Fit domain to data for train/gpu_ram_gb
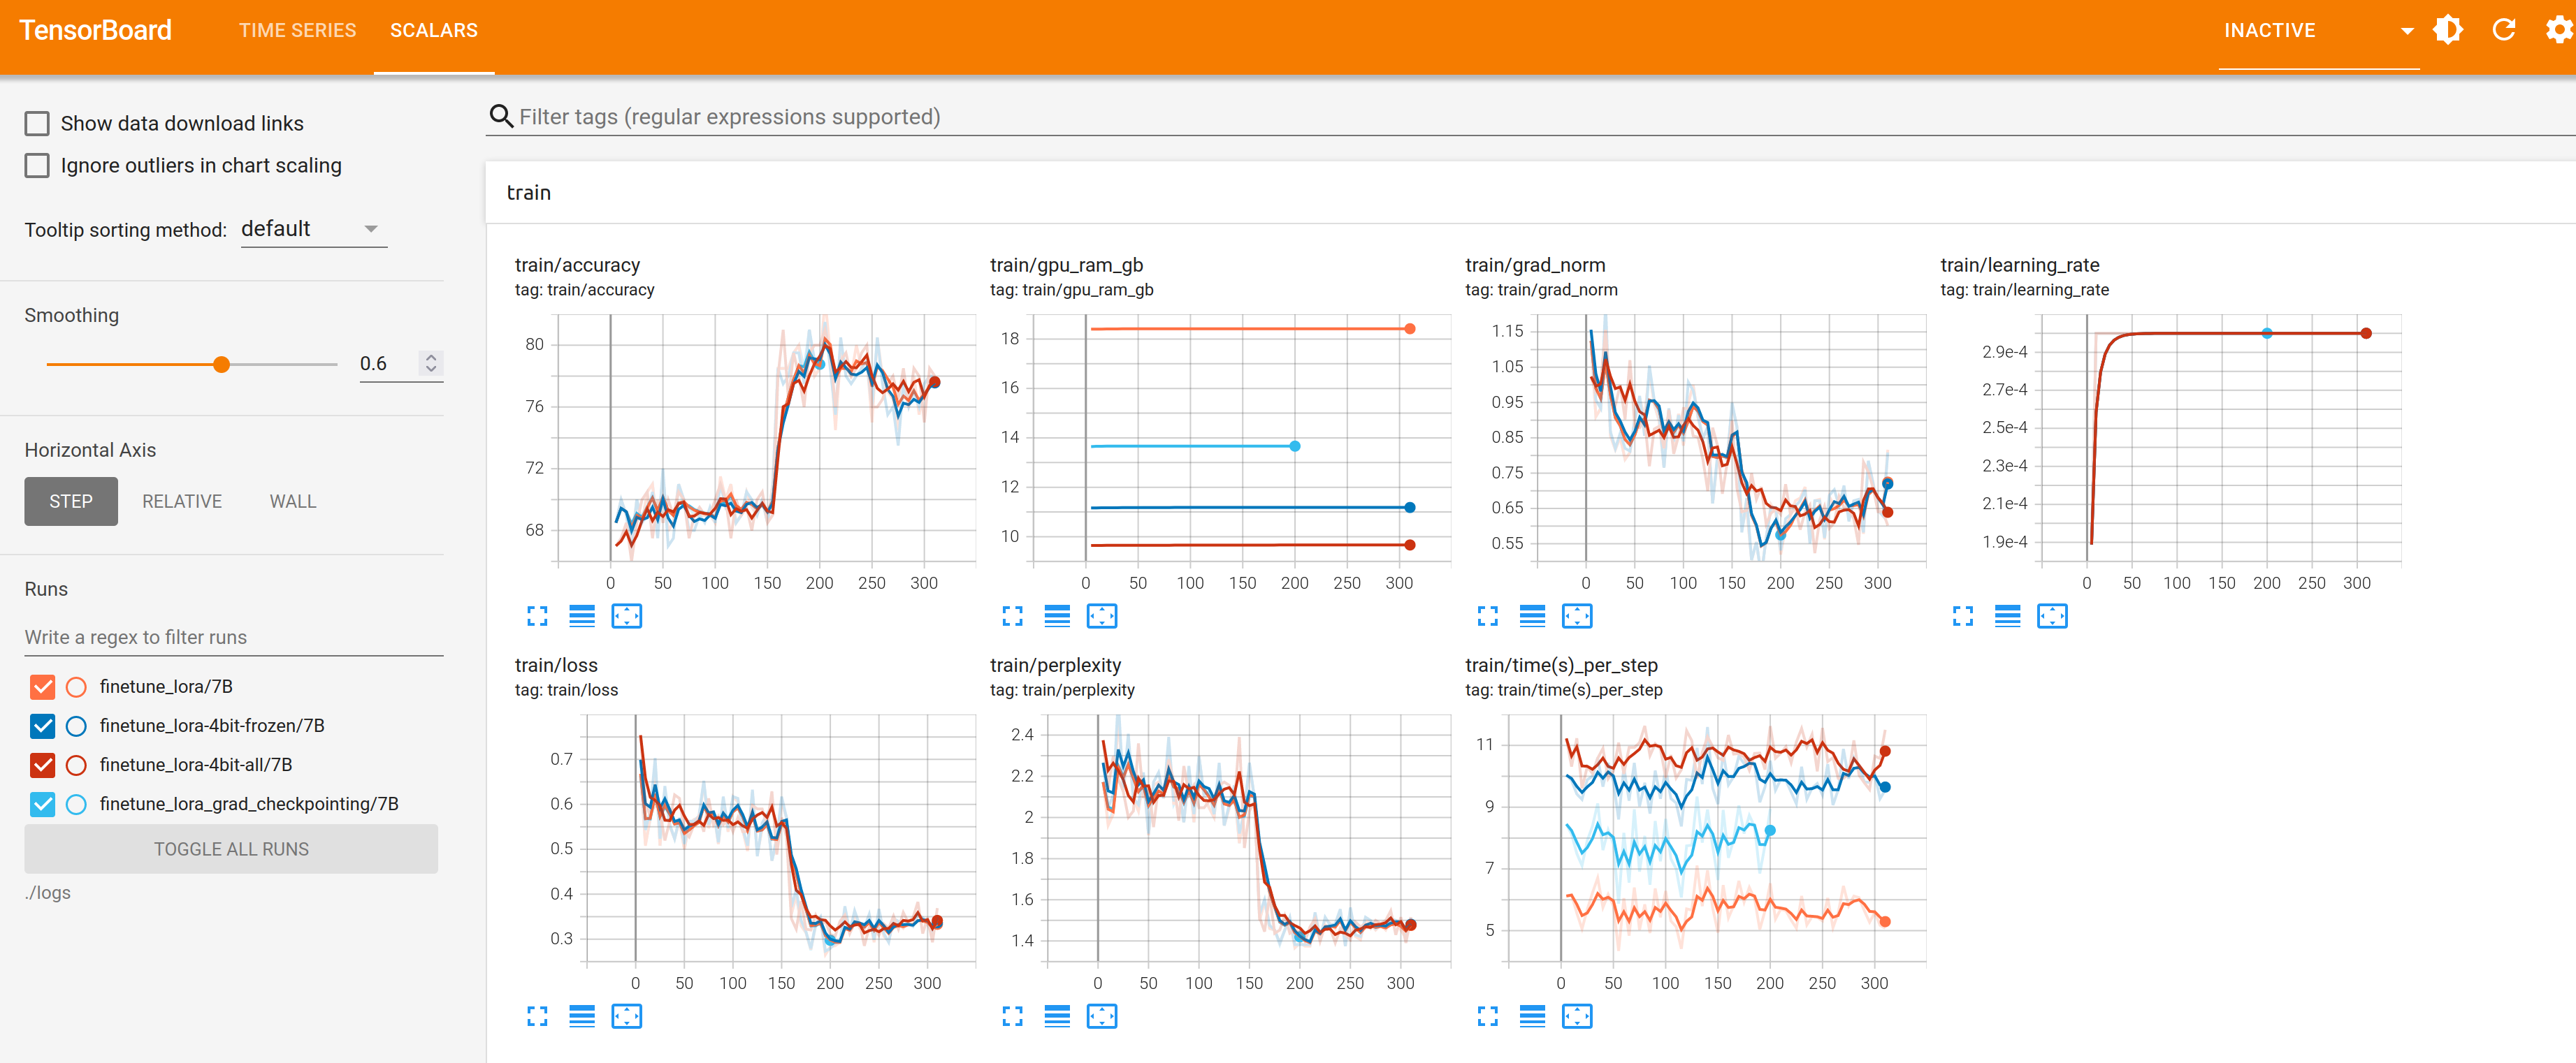Image resolution: width=2576 pixels, height=1063 pixels. [1102, 617]
